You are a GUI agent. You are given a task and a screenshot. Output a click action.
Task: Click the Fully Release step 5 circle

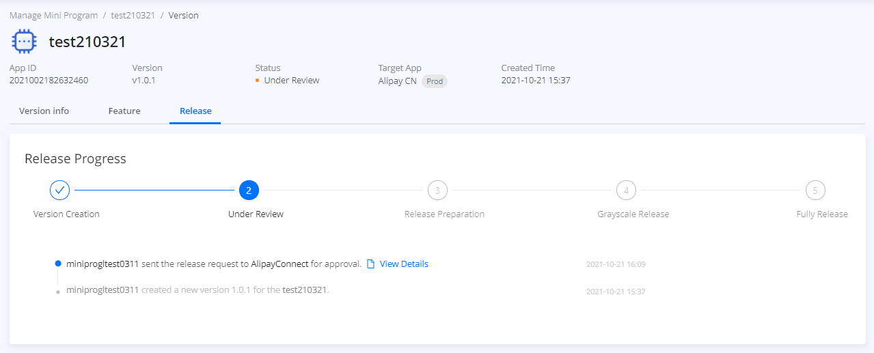click(x=815, y=190)
